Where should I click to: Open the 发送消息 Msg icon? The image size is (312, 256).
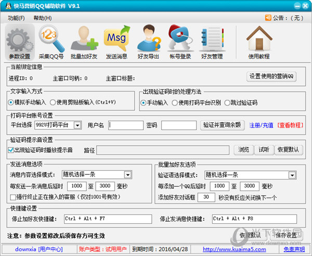tap(116, 42)
